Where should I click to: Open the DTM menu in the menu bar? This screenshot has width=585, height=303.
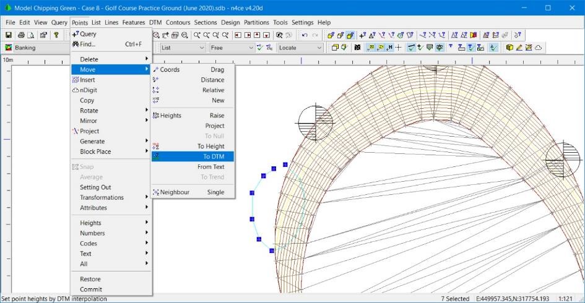point(155,22)
